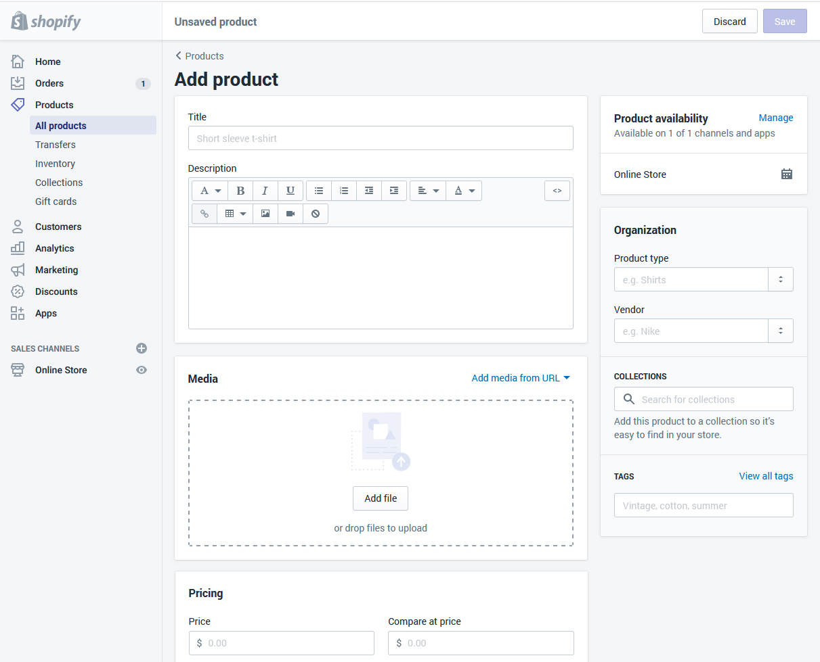The height and width of the screenshot is (662, 820).
Task: Click the Discard button
Action: pos(729,22)
